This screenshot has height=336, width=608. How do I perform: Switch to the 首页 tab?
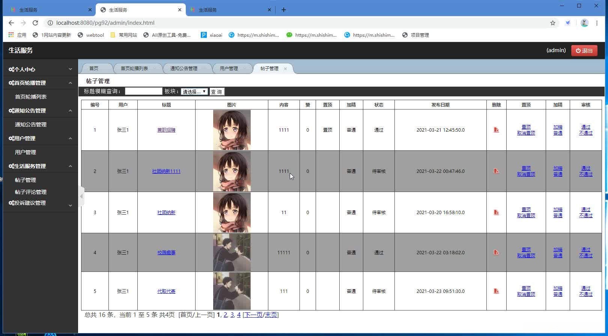[94, 68]
